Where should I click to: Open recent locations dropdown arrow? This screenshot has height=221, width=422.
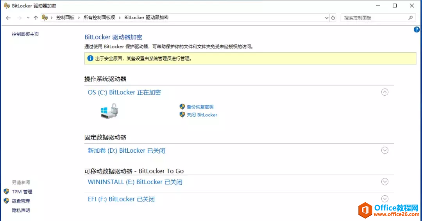28,18
